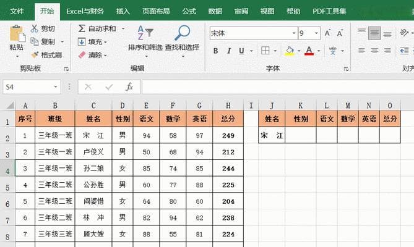The image size is (414, 247).
Task: Open the font size dropdown showing 9
Action: tap(316, 33)
